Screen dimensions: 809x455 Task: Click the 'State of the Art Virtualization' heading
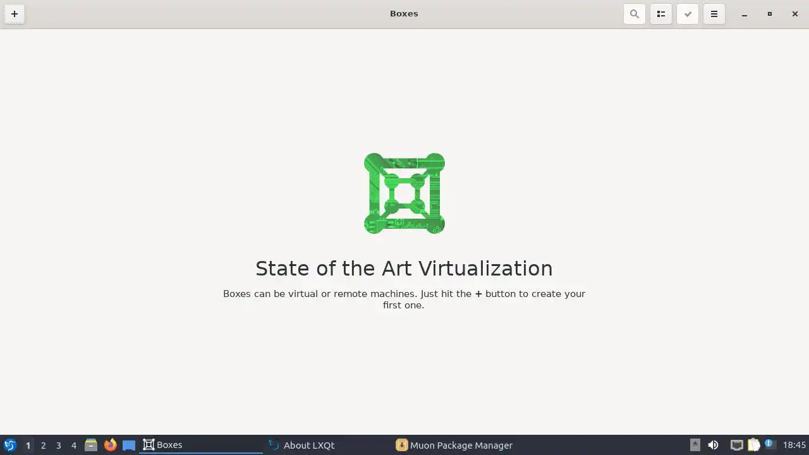[404, 269]
